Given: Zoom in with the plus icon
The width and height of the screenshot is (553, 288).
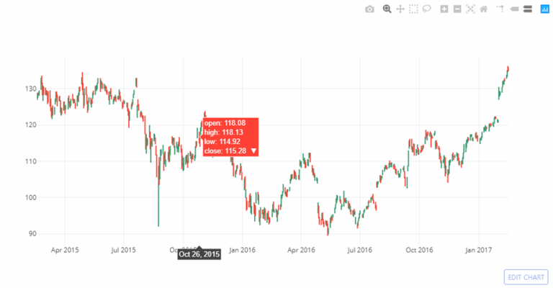Looking at the screenshot, I should tap(444, 9).
